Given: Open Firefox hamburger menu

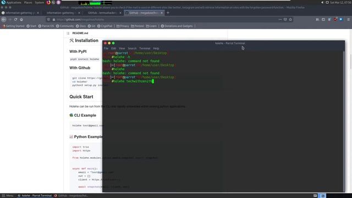Looking at the screenshot, I should coord(348,20).
